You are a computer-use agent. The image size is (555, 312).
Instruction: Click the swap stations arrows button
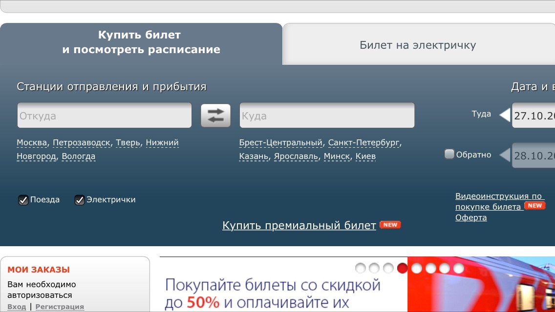215,116
